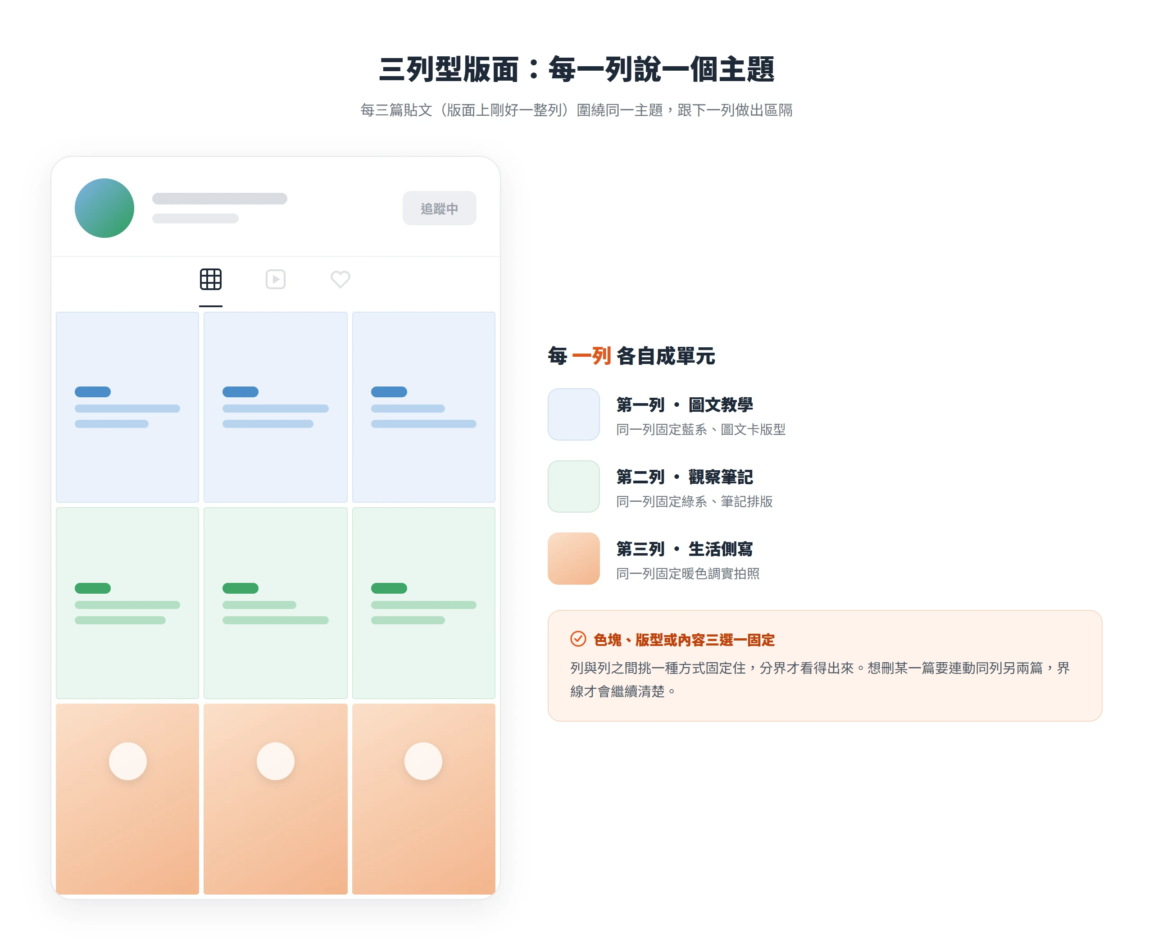Screen dimensions: 1153x950
Task: Click the label 第三列・生活側寫
Action: pyautogui.click(x=685, y=549)
